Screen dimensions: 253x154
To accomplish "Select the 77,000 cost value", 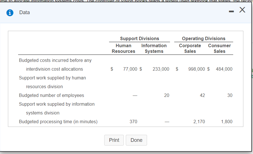I will click(x=130, y=69).
